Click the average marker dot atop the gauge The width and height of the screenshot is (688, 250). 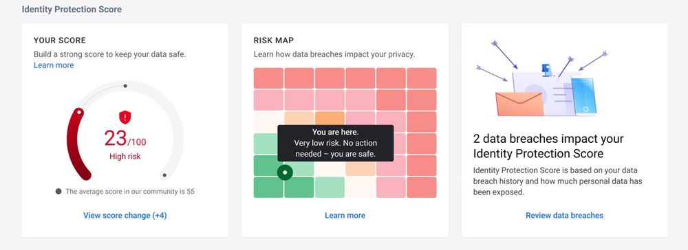tap(125, 86)
